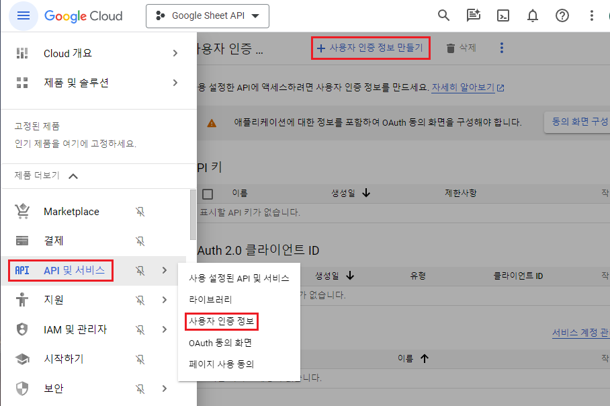Pin the 결제 product
610x406 pixels.
(140, 241)
